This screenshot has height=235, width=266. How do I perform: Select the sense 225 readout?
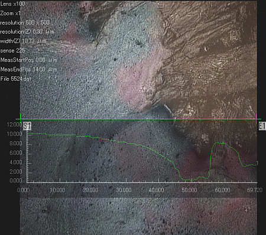(12, 51)
